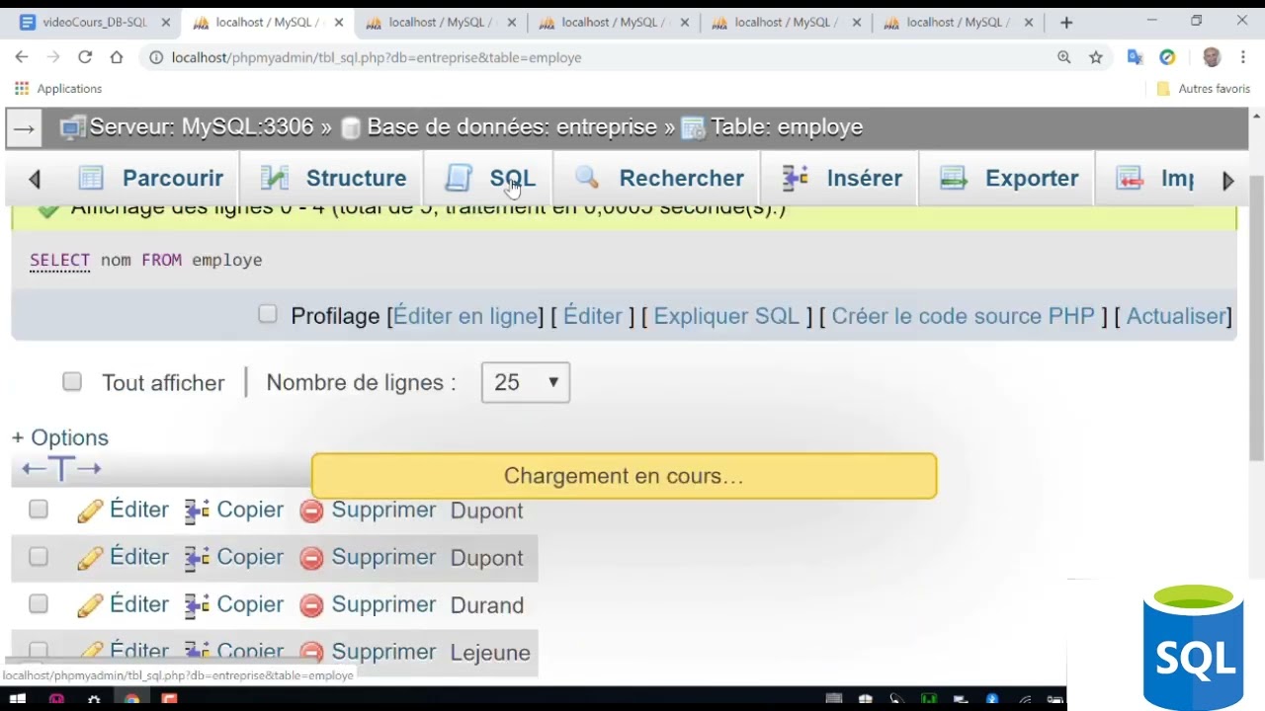Toggle the navigation panel arrow button

click(24, 128)
